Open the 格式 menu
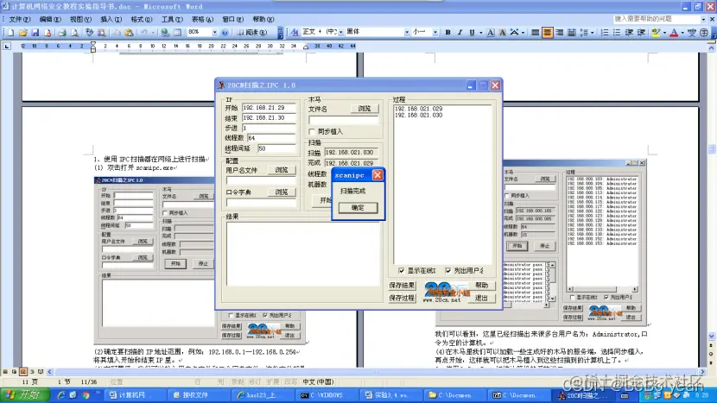This screenshot has width=717, height=403. [x=142, y=19]
